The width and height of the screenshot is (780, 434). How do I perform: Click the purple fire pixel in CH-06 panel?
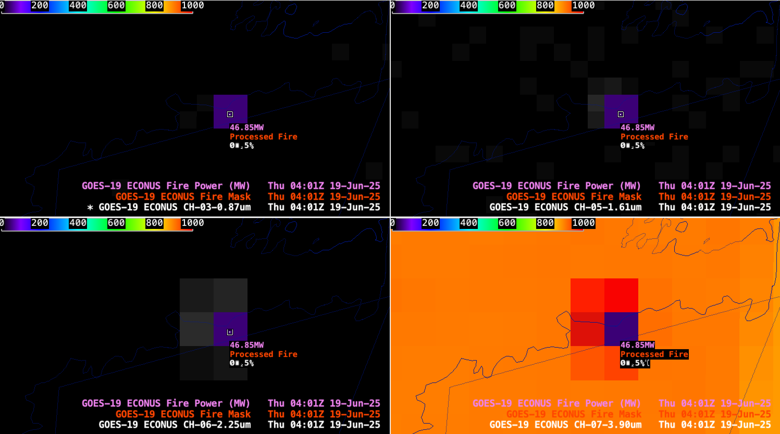pos(230,329)
